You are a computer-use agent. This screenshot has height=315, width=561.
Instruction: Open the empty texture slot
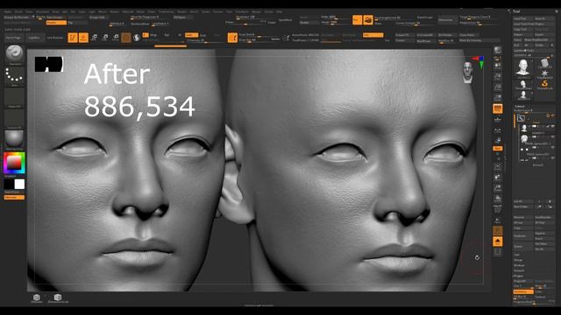click(x=14, y=118)
